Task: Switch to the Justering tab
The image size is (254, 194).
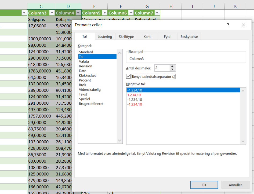Action: pos(105,36)
